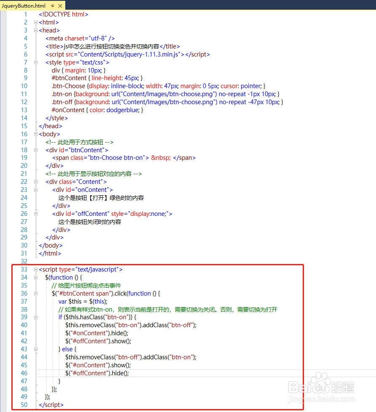Collapse the Content div on line 22
Viewport: 376px width, 412px height.
(x=36, y=182)
